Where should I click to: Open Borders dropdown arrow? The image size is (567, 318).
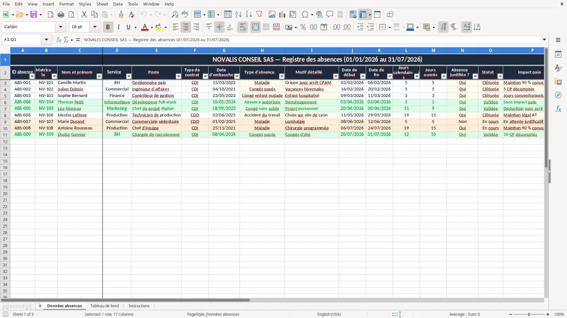point(389,27)
